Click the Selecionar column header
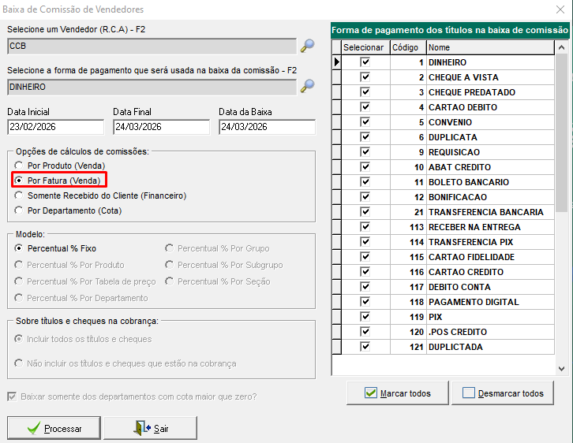Screen dimensions: 573x443 point(363,47)
